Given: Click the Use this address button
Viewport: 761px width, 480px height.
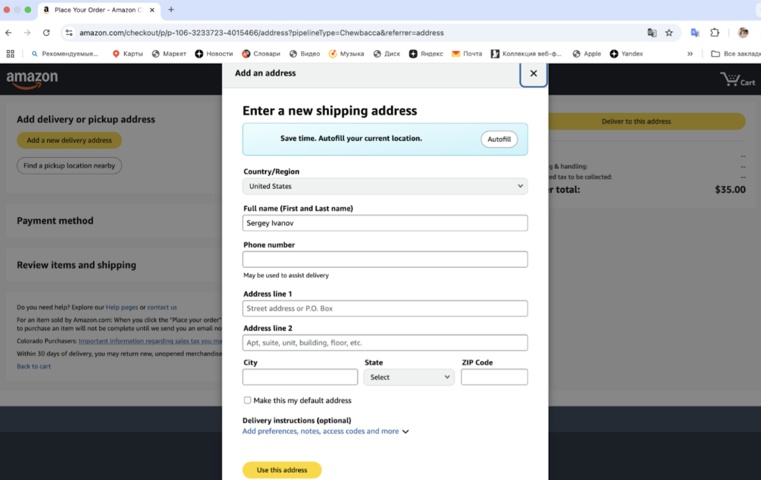Looking at the screenshot, I should [x=282, y=470].
